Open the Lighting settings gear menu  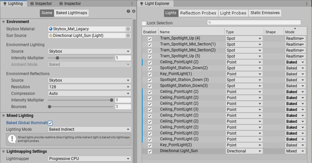(133, 11)
